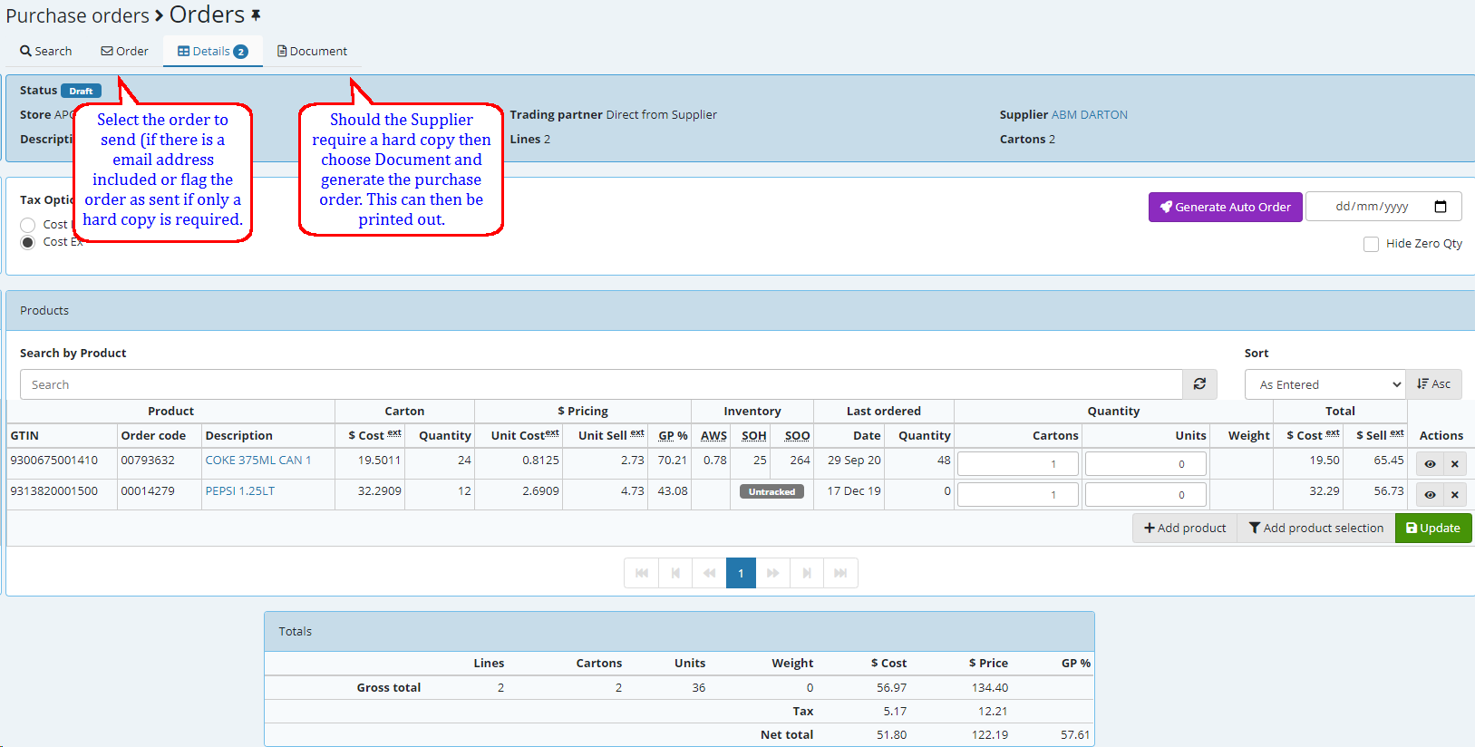The height and width of the screenshot is (747, 1475).
Task: Open the As Entered sort dropdown
Action: [1325, 384]
